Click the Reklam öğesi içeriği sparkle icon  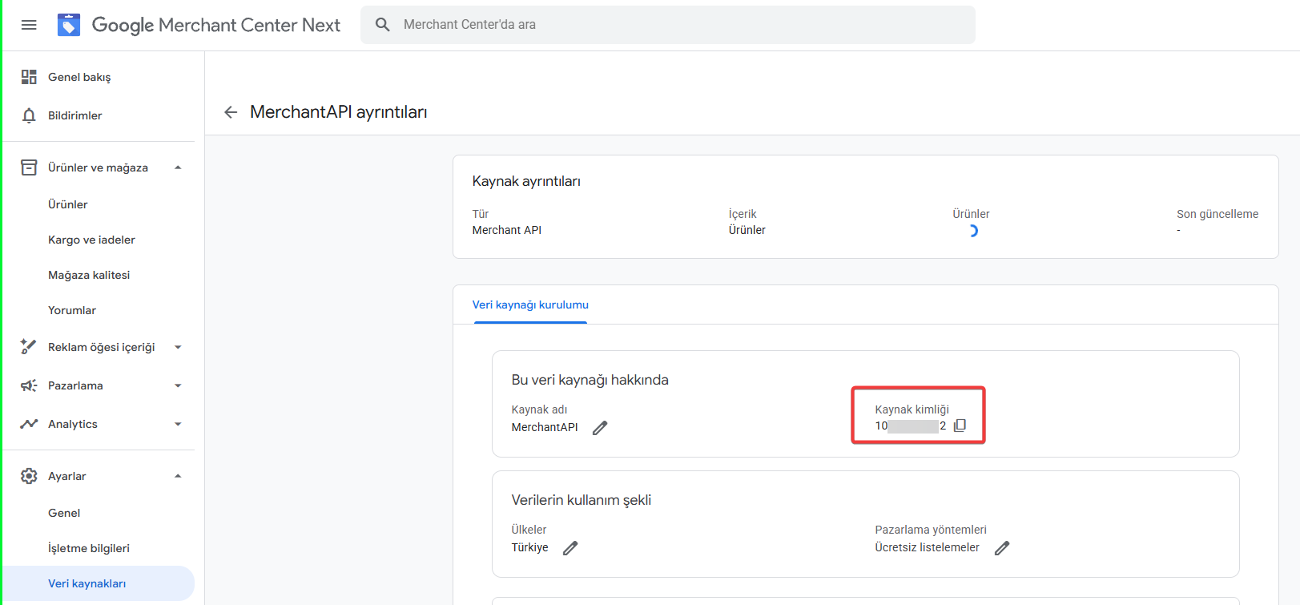[29, 347]
